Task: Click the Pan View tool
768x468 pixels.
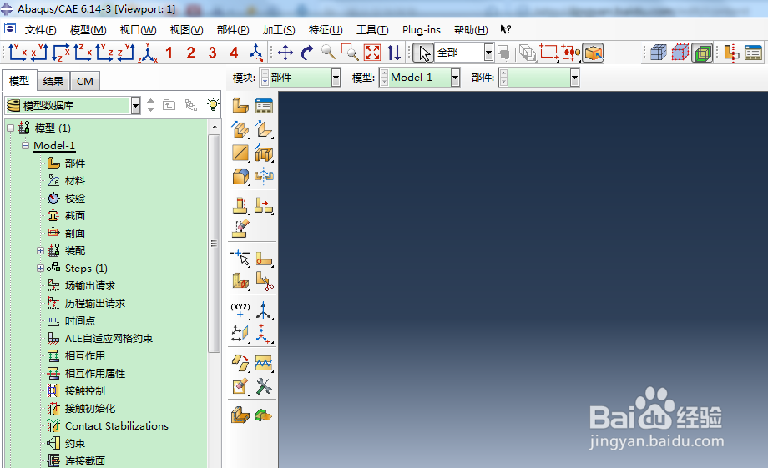Action: click(285, 53)
